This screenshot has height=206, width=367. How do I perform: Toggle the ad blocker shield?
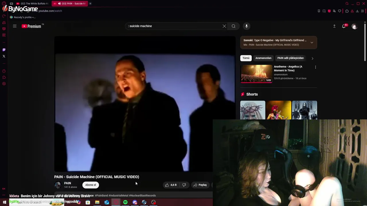coord(329,11)
